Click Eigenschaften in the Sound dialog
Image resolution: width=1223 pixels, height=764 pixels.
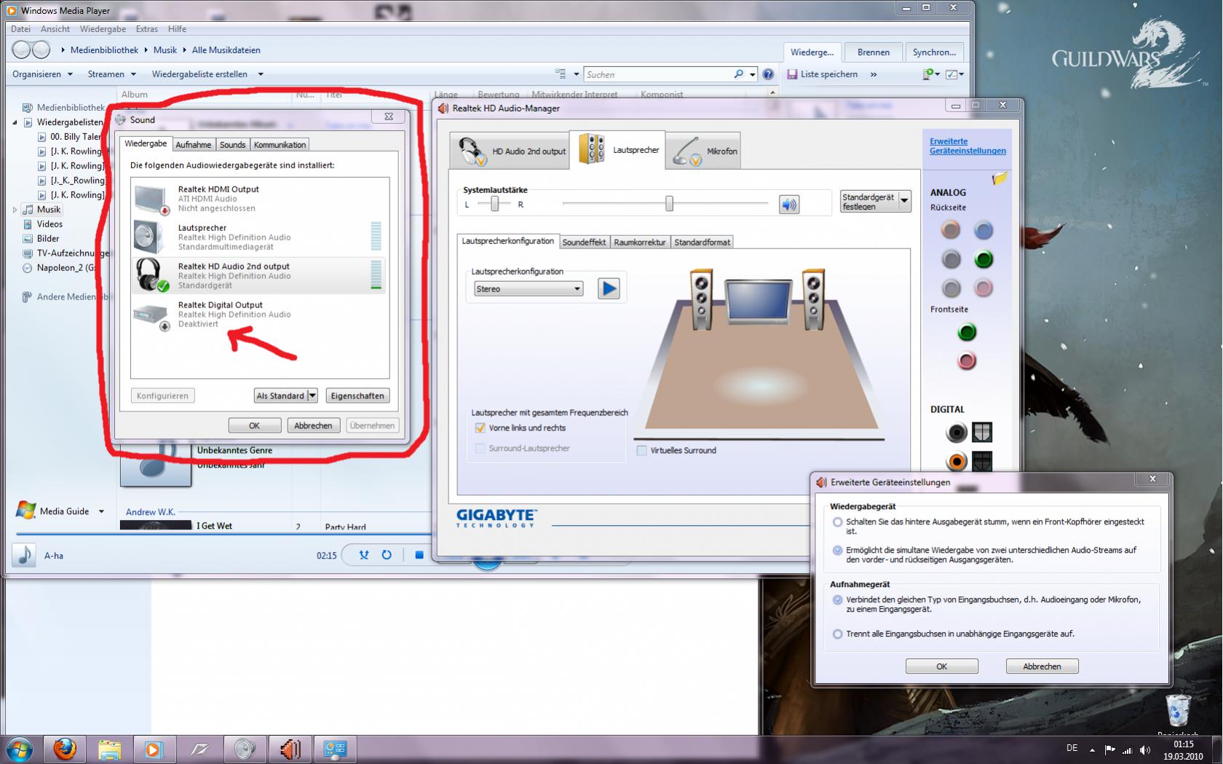pos(357,395)
